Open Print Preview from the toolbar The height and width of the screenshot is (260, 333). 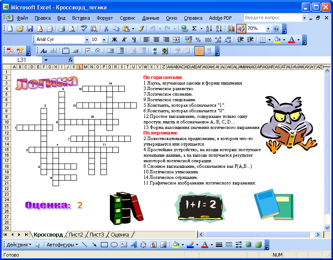[x=72, y=29]
